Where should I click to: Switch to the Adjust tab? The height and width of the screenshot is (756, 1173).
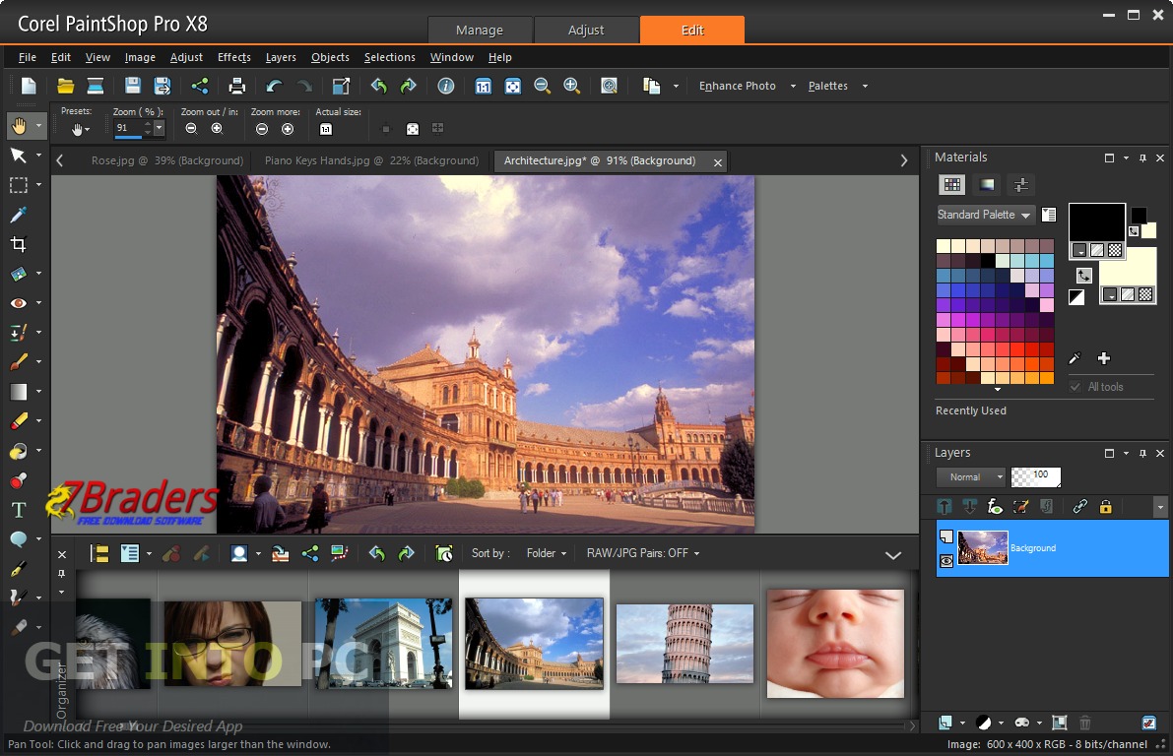point(586,30)
